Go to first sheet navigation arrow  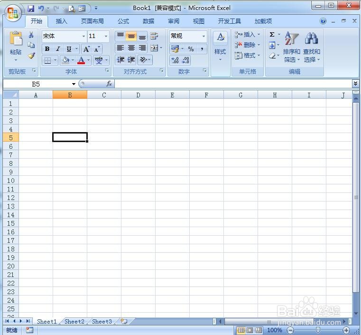(7, 321)
